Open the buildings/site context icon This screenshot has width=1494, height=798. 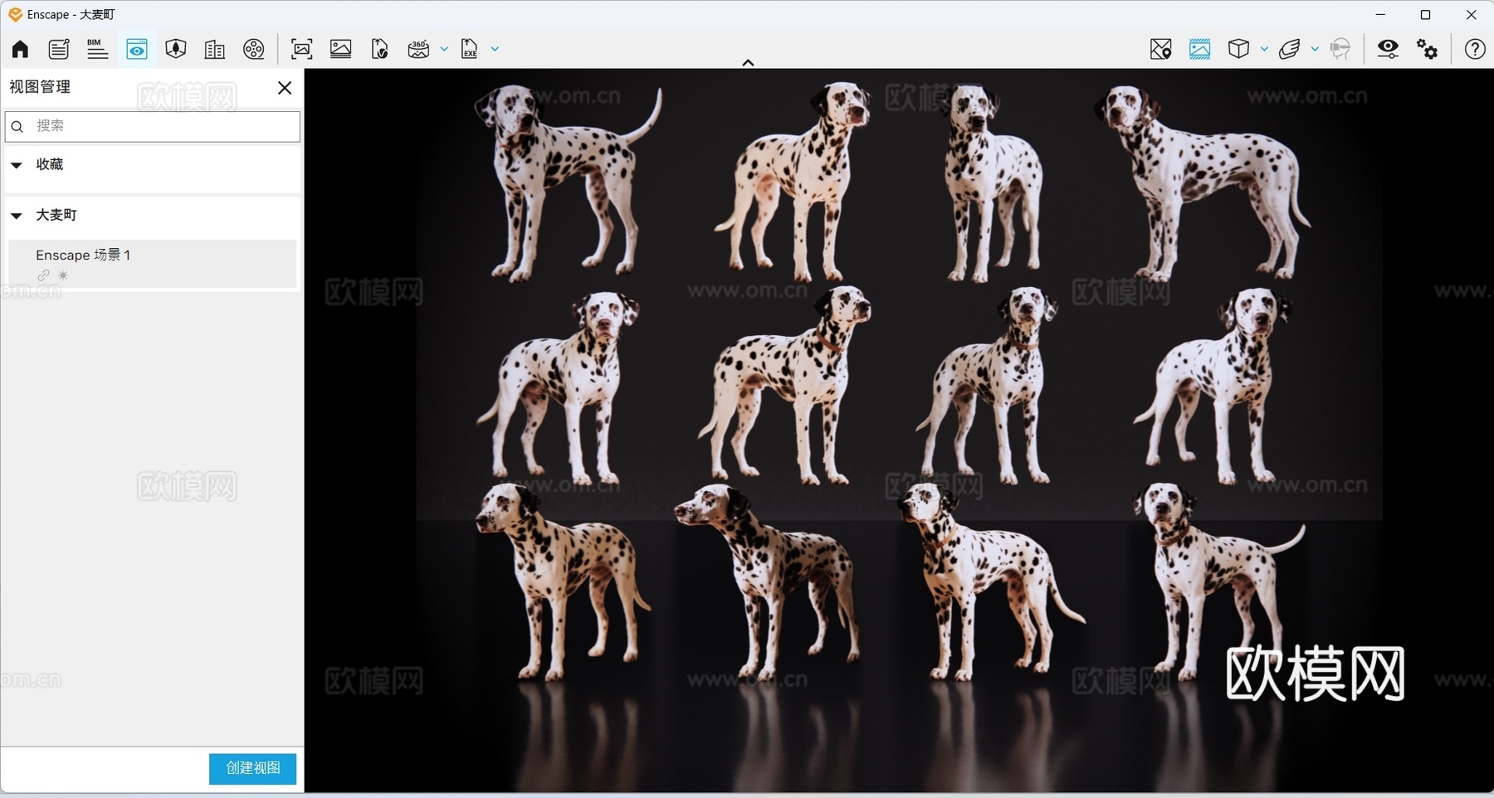tap(214, 49)
